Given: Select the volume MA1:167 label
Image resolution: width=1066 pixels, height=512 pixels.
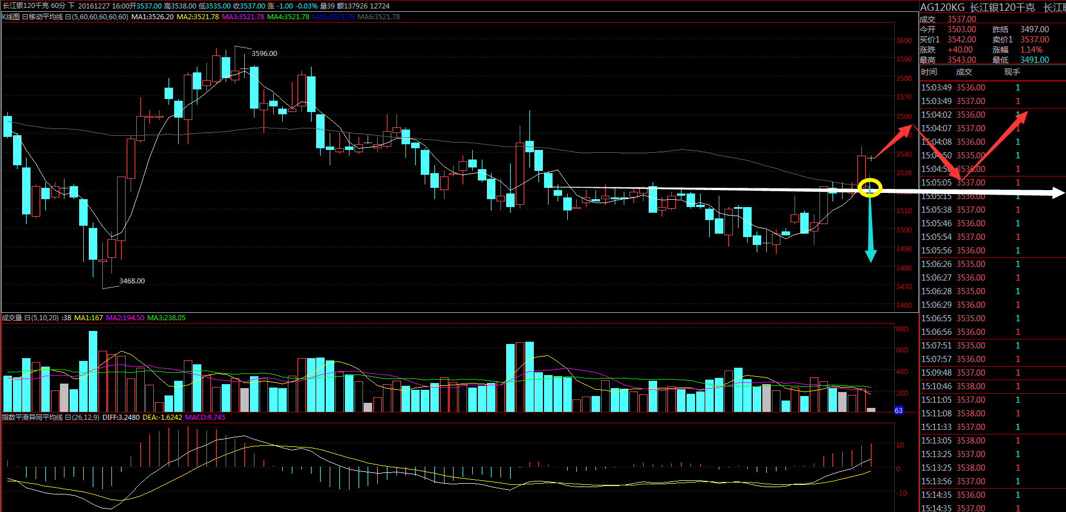Looking at the screenshot, I should coord(88,318).
